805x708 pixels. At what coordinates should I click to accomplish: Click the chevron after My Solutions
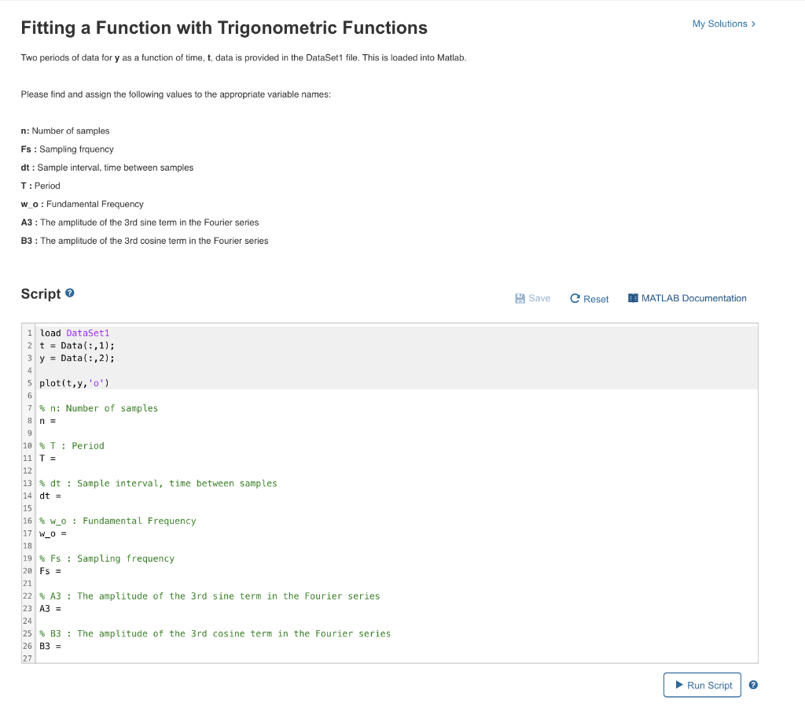pos(753,24)
